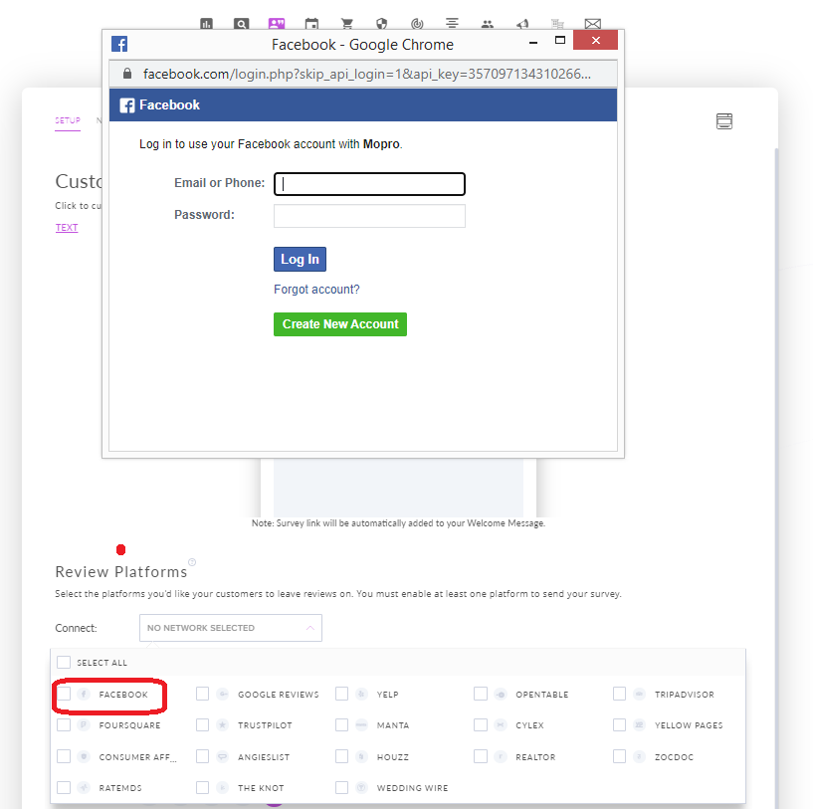
Task: Focus the Password field
Action: (x=370, y=216)
